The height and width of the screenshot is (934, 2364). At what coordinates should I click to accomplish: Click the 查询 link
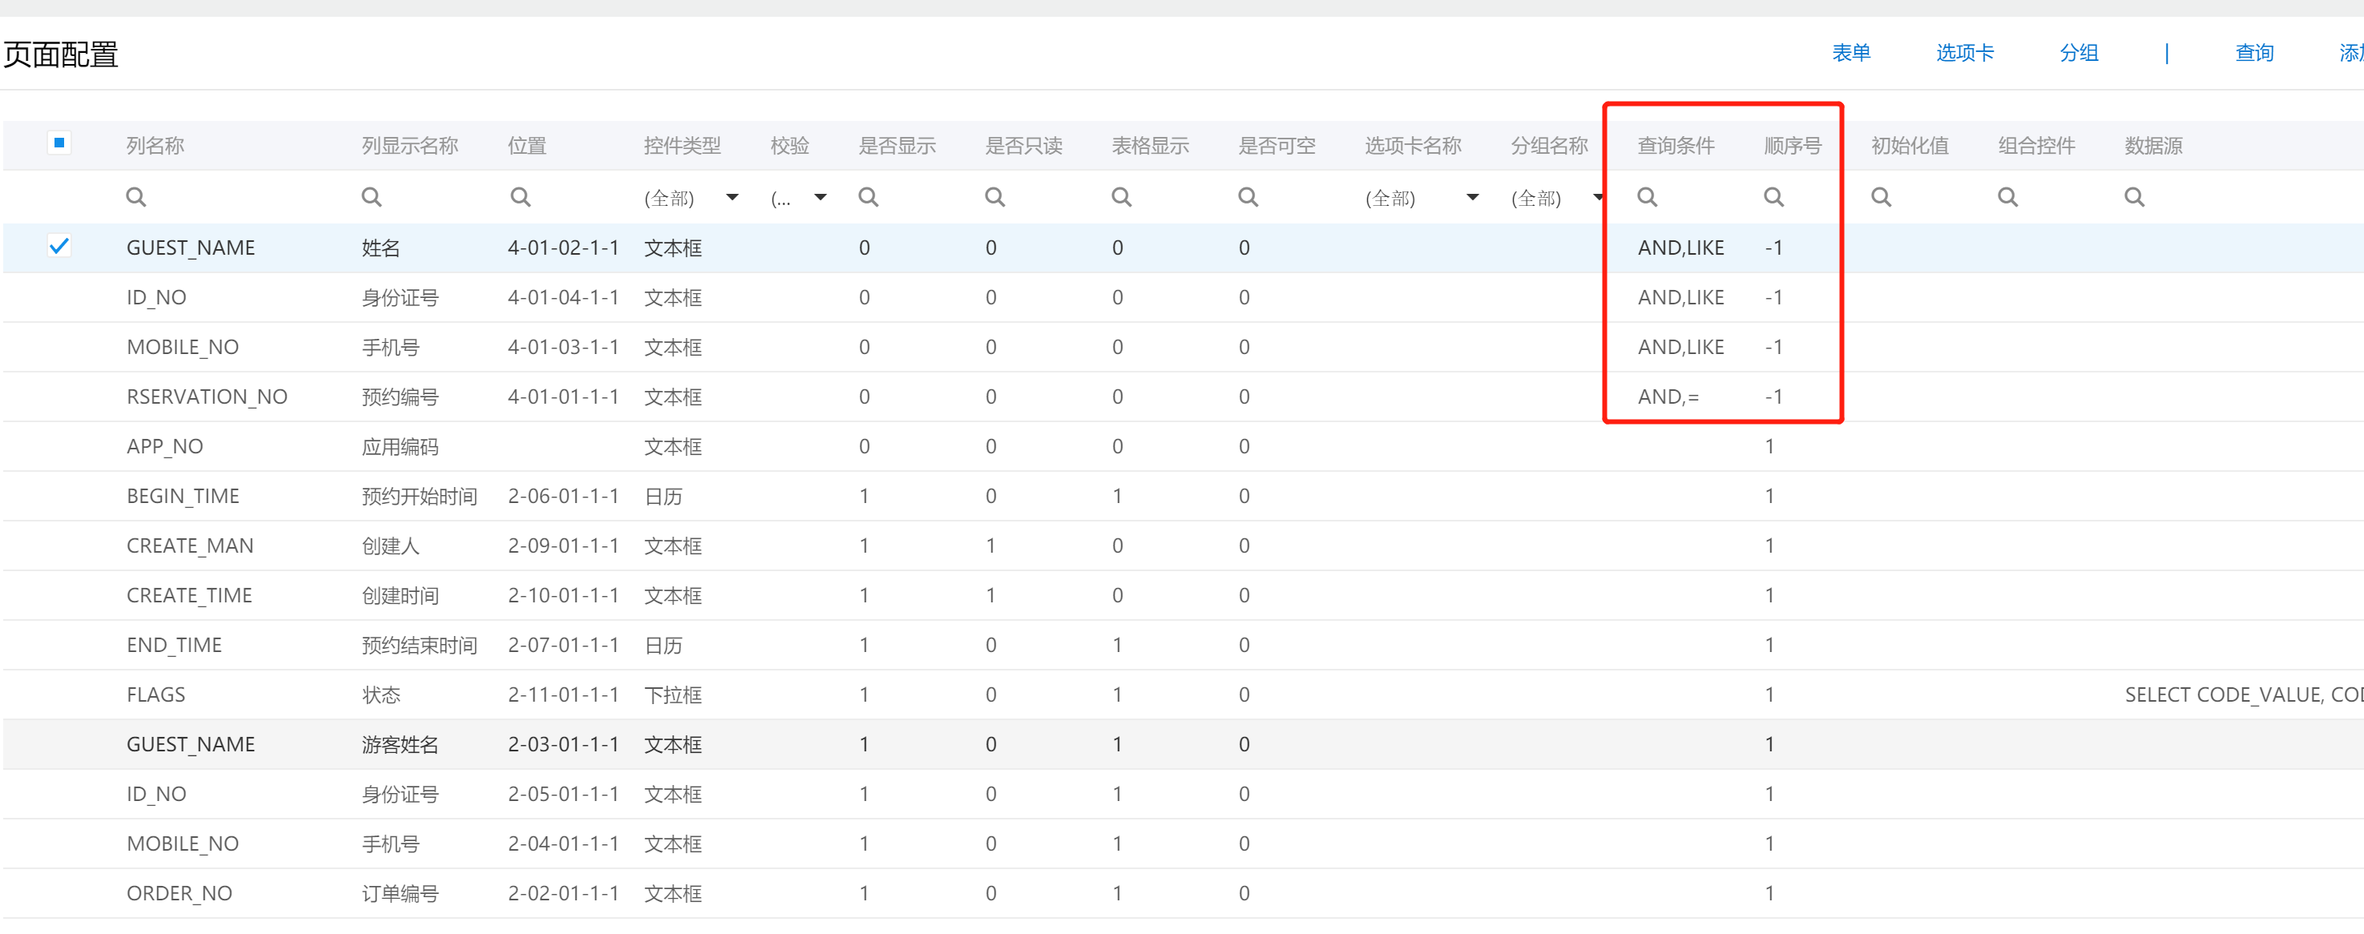pos(2253,53)
